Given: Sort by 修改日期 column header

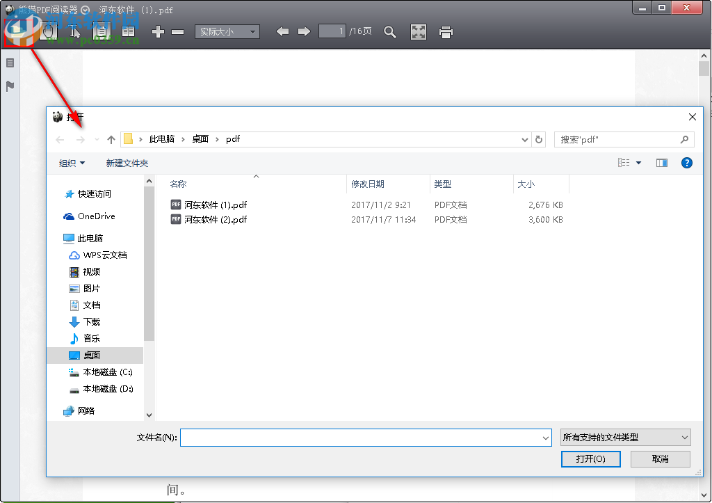Looking at the screenshot, I should pyautogui.click(x=388, y=184).
